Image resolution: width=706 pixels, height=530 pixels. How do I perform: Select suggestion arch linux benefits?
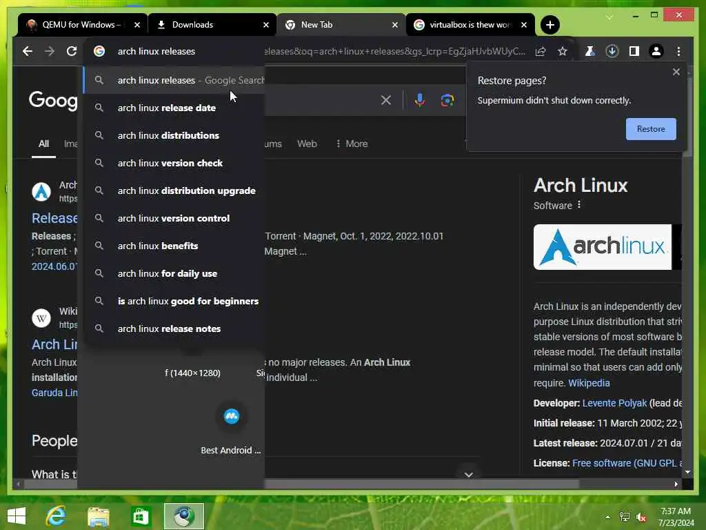[174, 246]
